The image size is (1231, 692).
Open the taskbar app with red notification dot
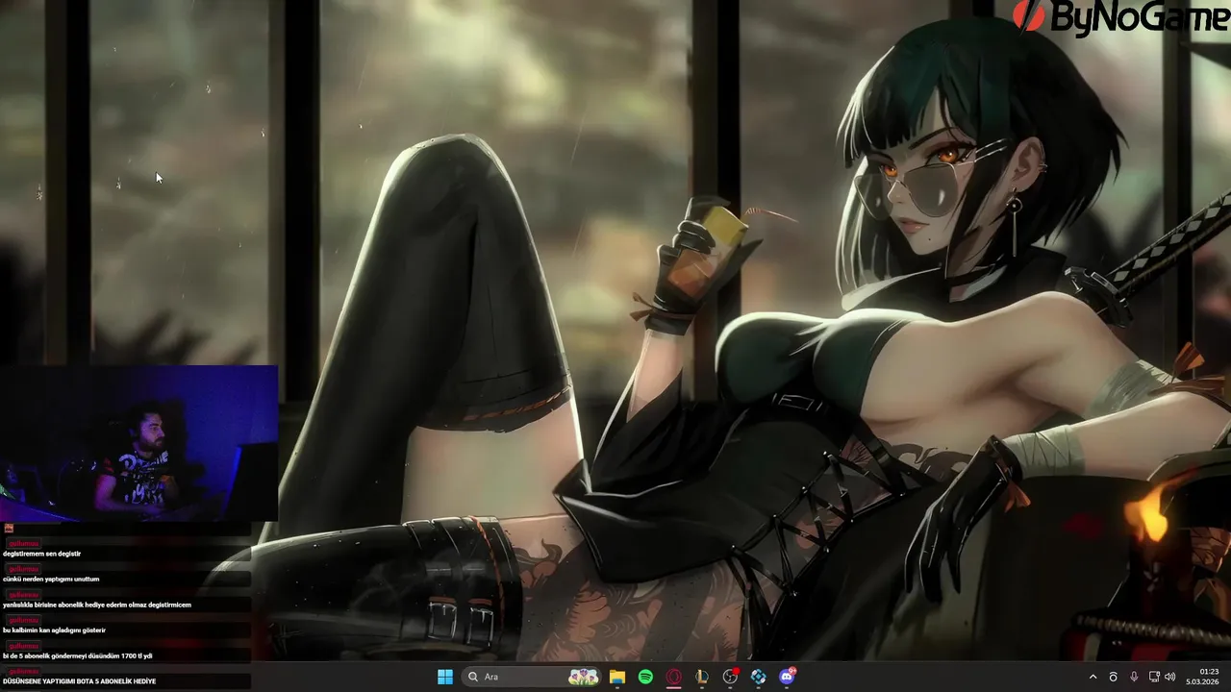(730, 677)
